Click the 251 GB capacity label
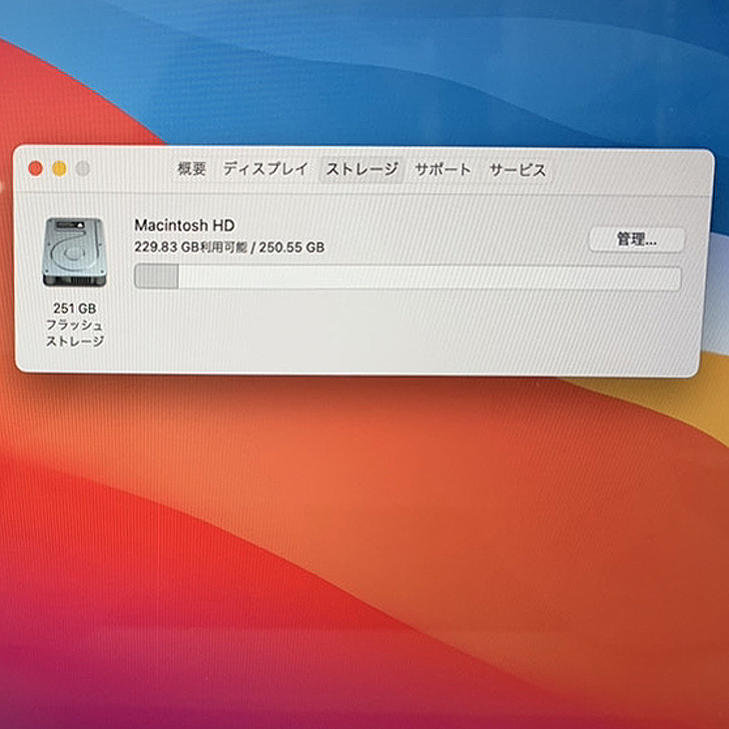729x729 pixels. click(x=74, y=309)
